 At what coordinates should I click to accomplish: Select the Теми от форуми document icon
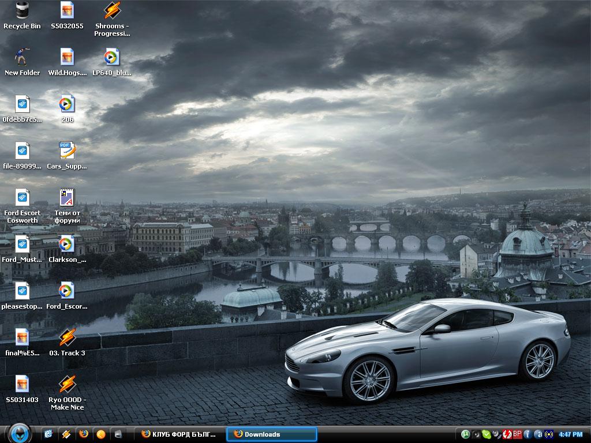click(67, 198)
